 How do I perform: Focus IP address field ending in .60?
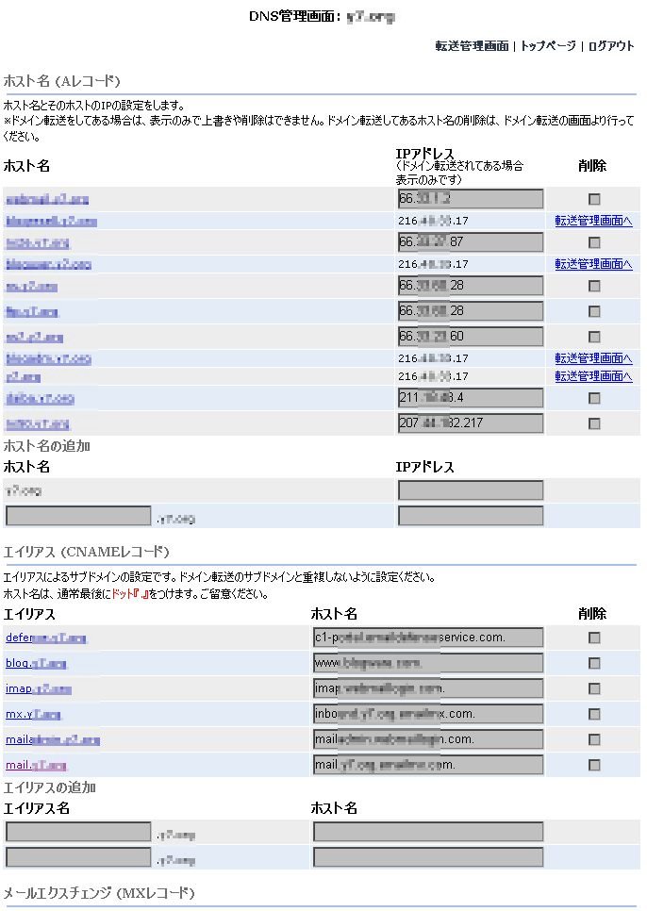click(471, 337)
